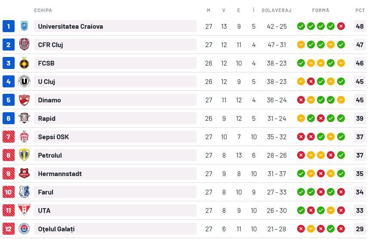Click the U Cluj club emblem
Screen dimensions: 372x239
[x=25, y=81]
